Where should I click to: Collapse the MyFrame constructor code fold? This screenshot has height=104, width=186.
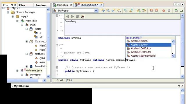click(57, 71)
